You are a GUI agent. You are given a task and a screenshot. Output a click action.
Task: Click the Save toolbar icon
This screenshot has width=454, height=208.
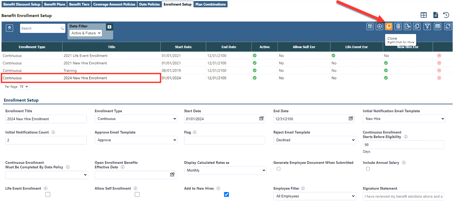(x=370, y=26)
